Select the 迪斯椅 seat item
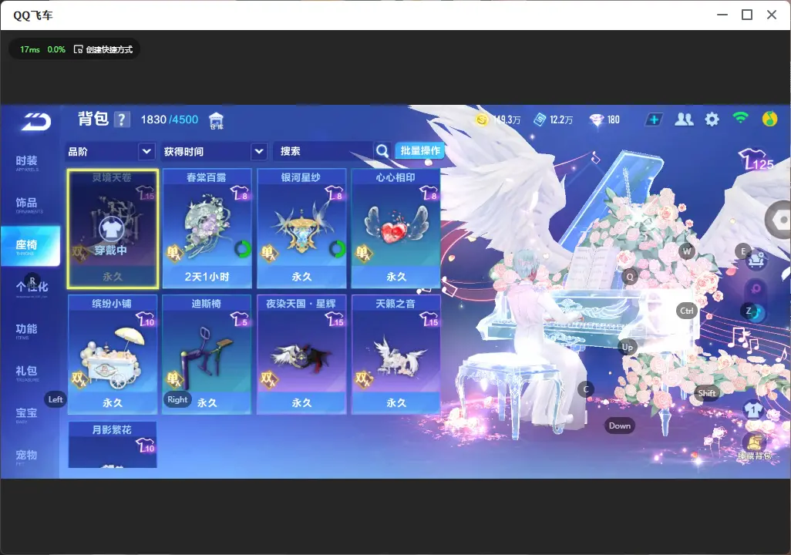Viewport: 791px width, 555px height. pos(207,355)
